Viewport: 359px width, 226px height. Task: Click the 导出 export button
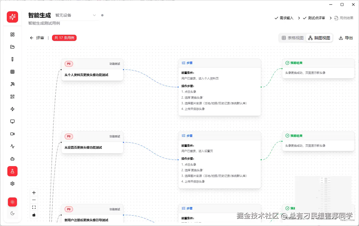346,38
